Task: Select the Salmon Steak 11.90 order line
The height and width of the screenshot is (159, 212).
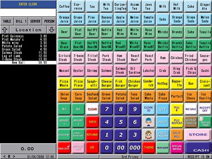Action: click(28, 53)
